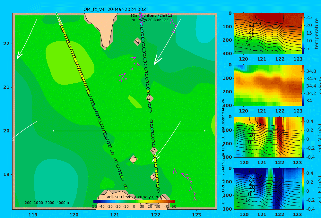
Task: Click the 'to 20 Mar 12Z' legend text
Action: 156,20
